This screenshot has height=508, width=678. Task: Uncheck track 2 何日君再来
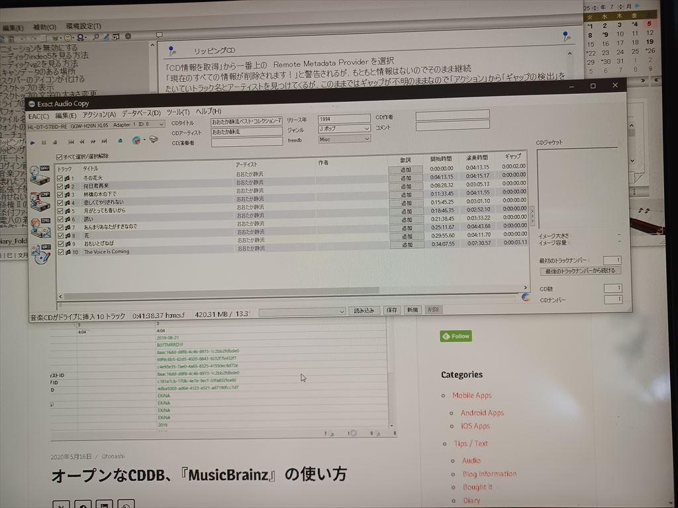pyautogui.click(x=60, y=186)
